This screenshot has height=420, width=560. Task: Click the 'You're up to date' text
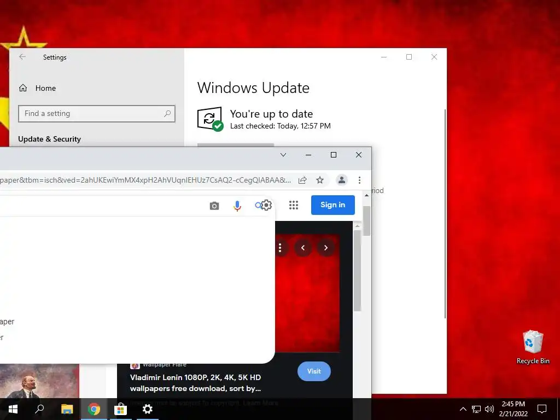click(271, 114)
